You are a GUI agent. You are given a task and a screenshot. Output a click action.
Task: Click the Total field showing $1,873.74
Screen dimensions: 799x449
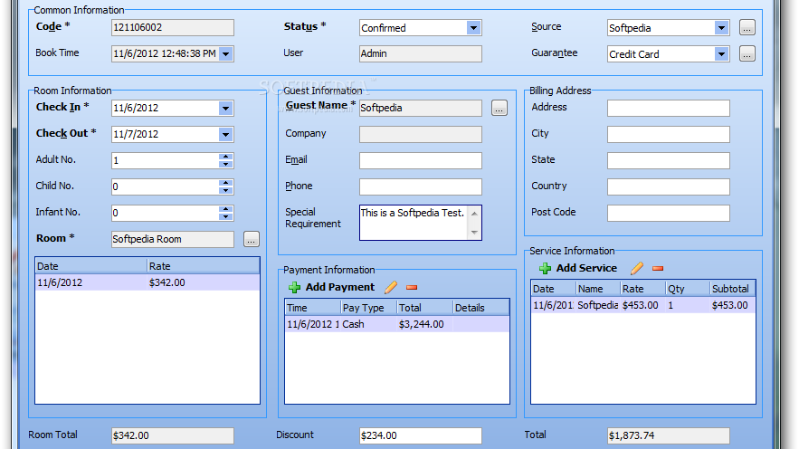point(668,435)
